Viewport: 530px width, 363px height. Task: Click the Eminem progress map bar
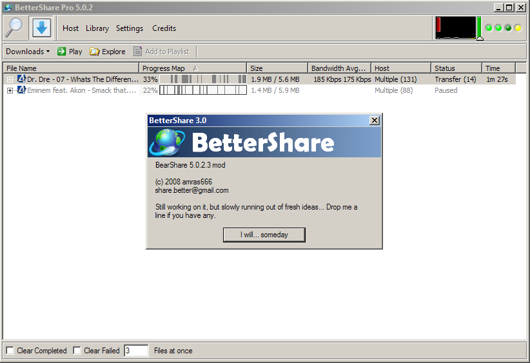pos(203,90)
